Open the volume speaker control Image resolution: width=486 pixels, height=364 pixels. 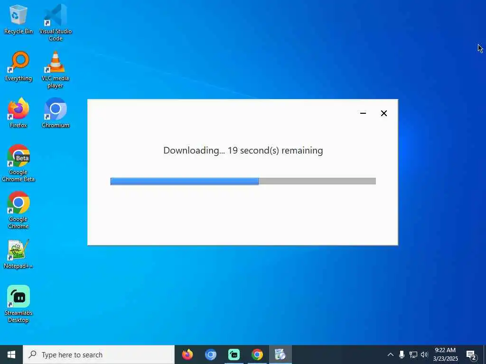pos(424,355)
